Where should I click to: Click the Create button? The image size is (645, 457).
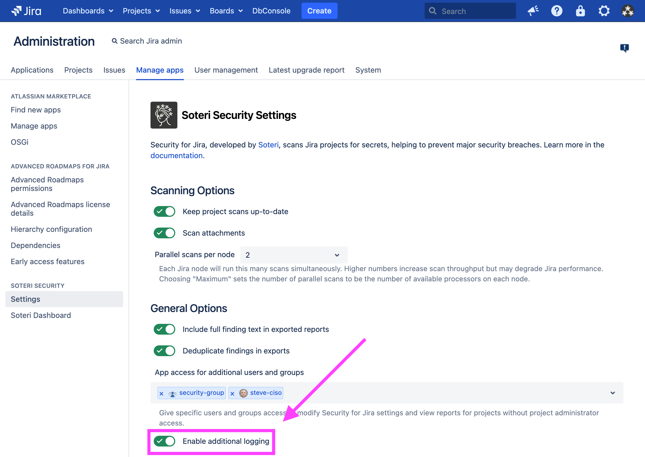(x=319, y=11)
